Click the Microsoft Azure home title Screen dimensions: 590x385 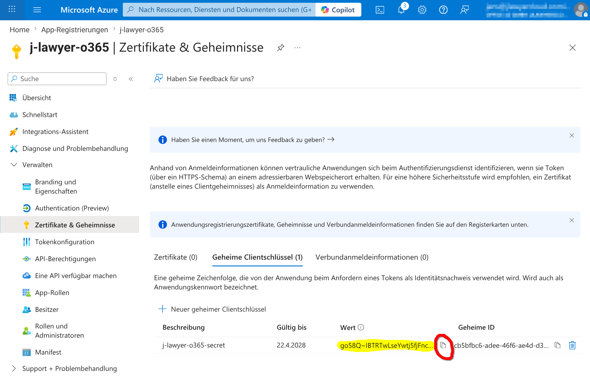89,10
